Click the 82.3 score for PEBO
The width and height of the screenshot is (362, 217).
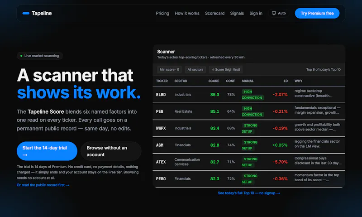click(214, 179)
